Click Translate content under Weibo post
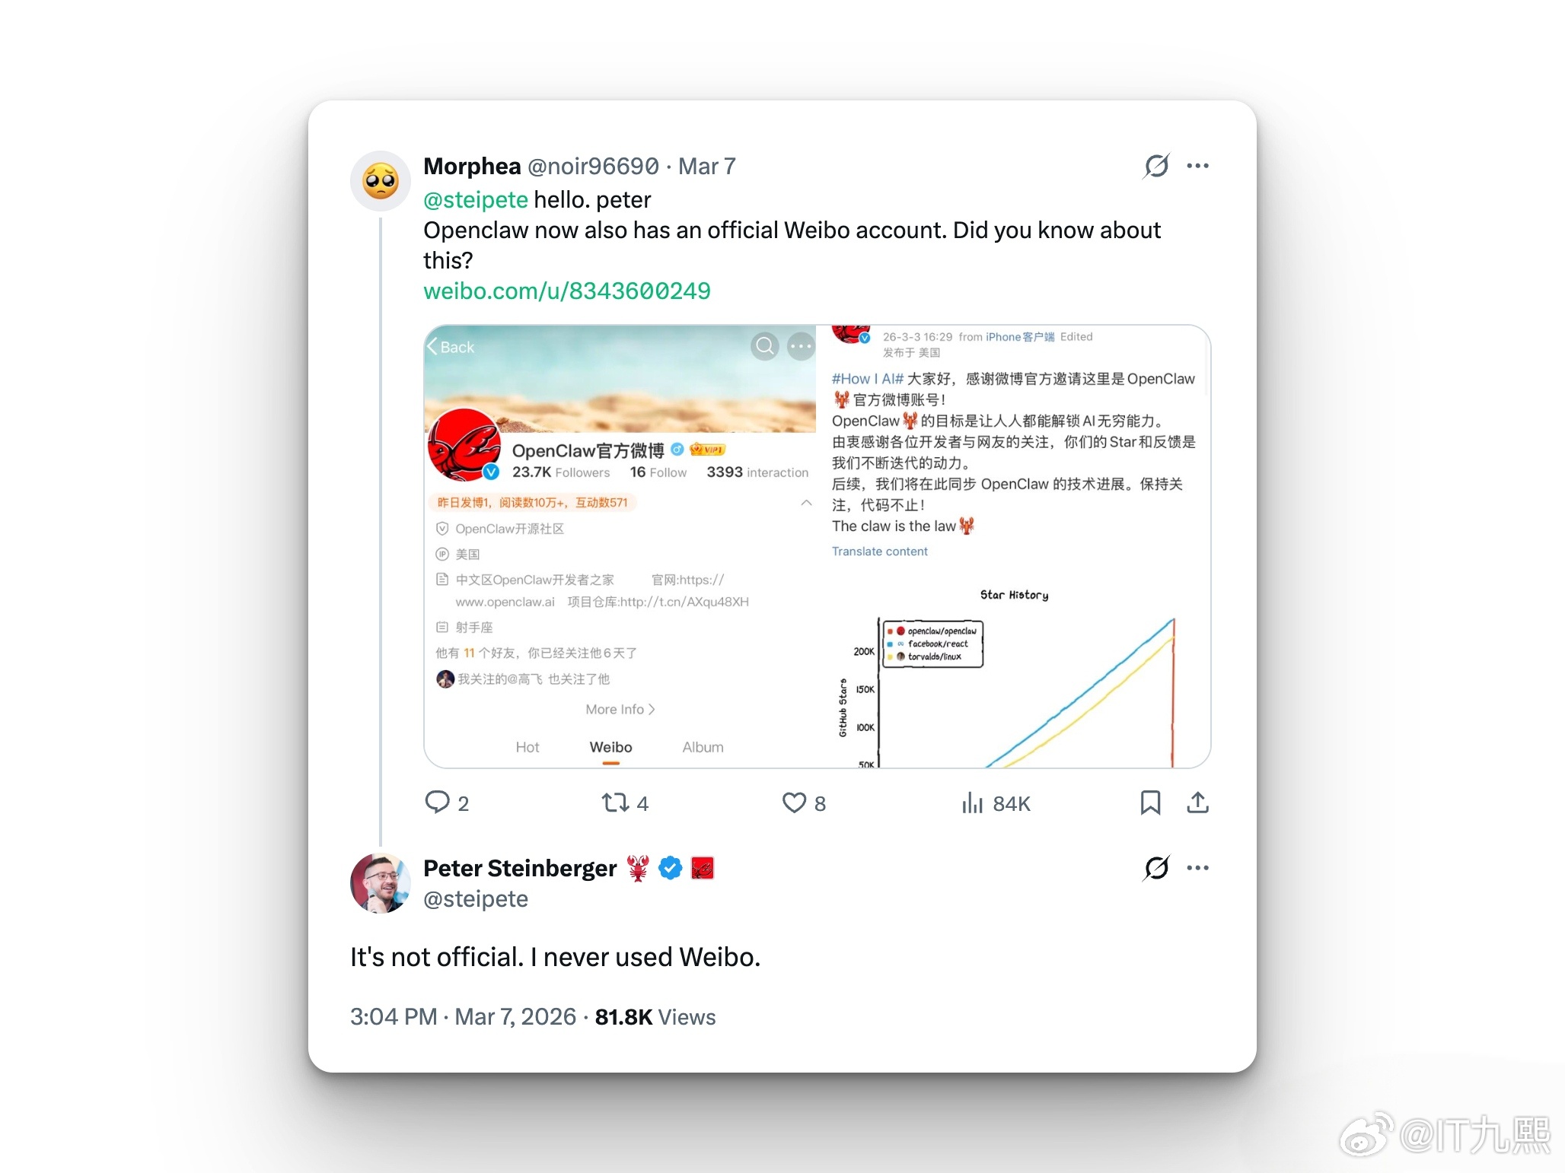Image resolution: width=1565 pixels, height=1173 pixels. click(x=879, y=552)
